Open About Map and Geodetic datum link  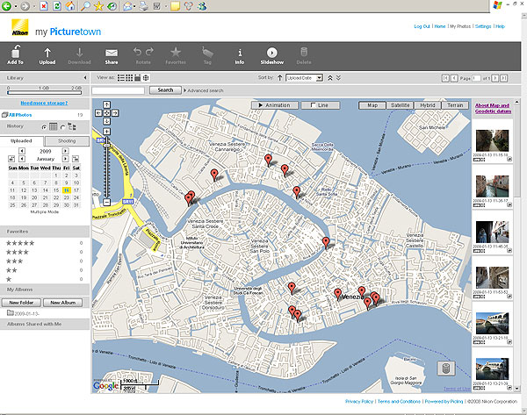tap(493, 108)
